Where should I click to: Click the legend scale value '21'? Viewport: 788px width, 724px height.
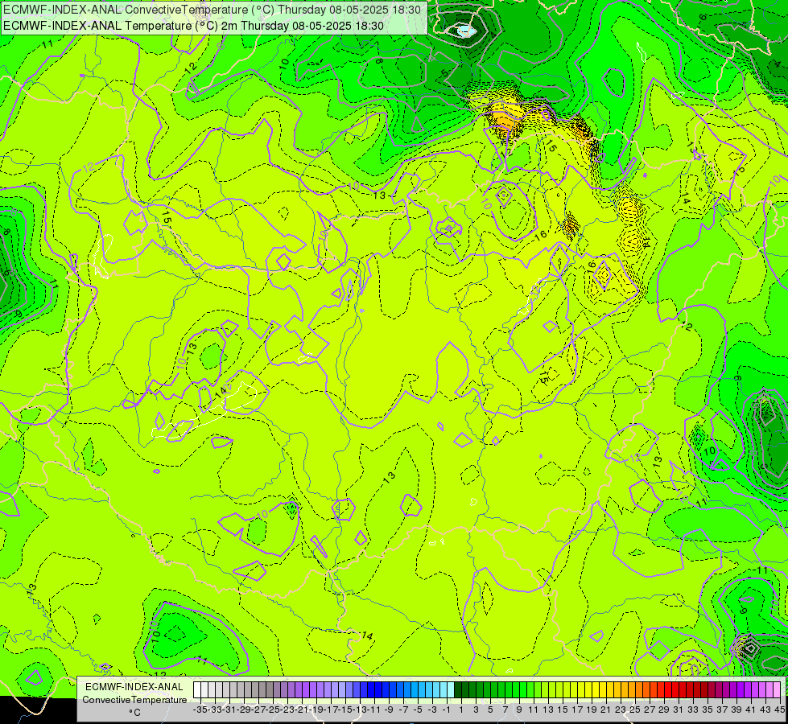605,710
